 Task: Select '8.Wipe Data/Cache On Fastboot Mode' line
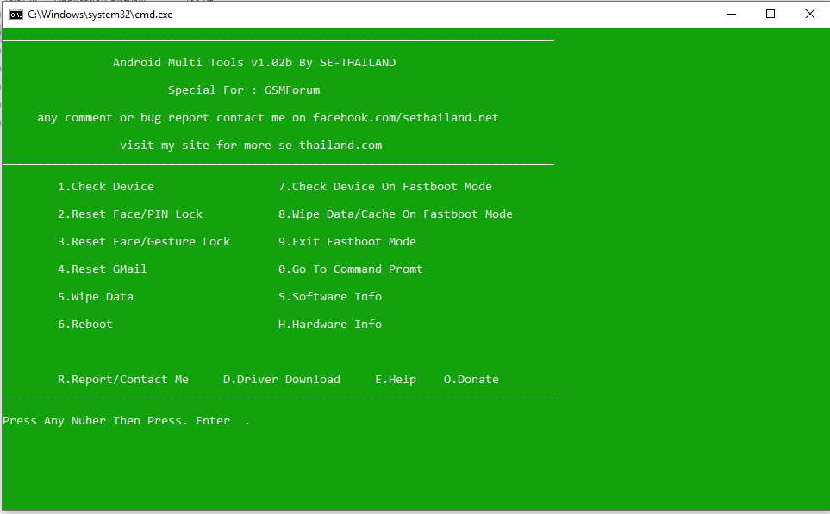[x=396, y=214]
